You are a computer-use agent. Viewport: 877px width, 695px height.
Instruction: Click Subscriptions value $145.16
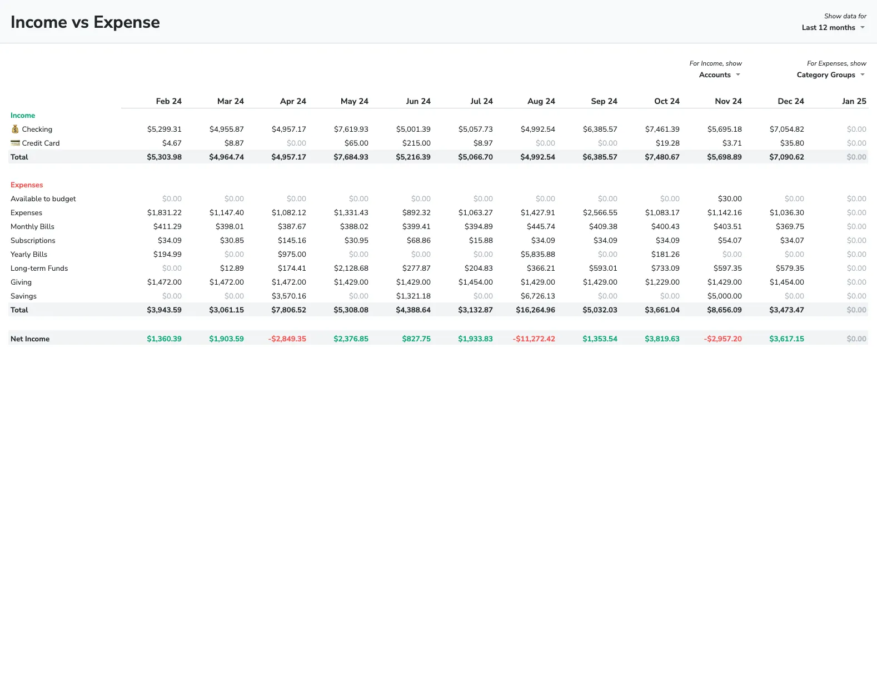tap(292, 241)
